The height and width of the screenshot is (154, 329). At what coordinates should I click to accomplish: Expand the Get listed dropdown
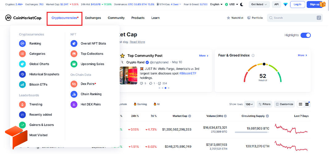point(259,4)
